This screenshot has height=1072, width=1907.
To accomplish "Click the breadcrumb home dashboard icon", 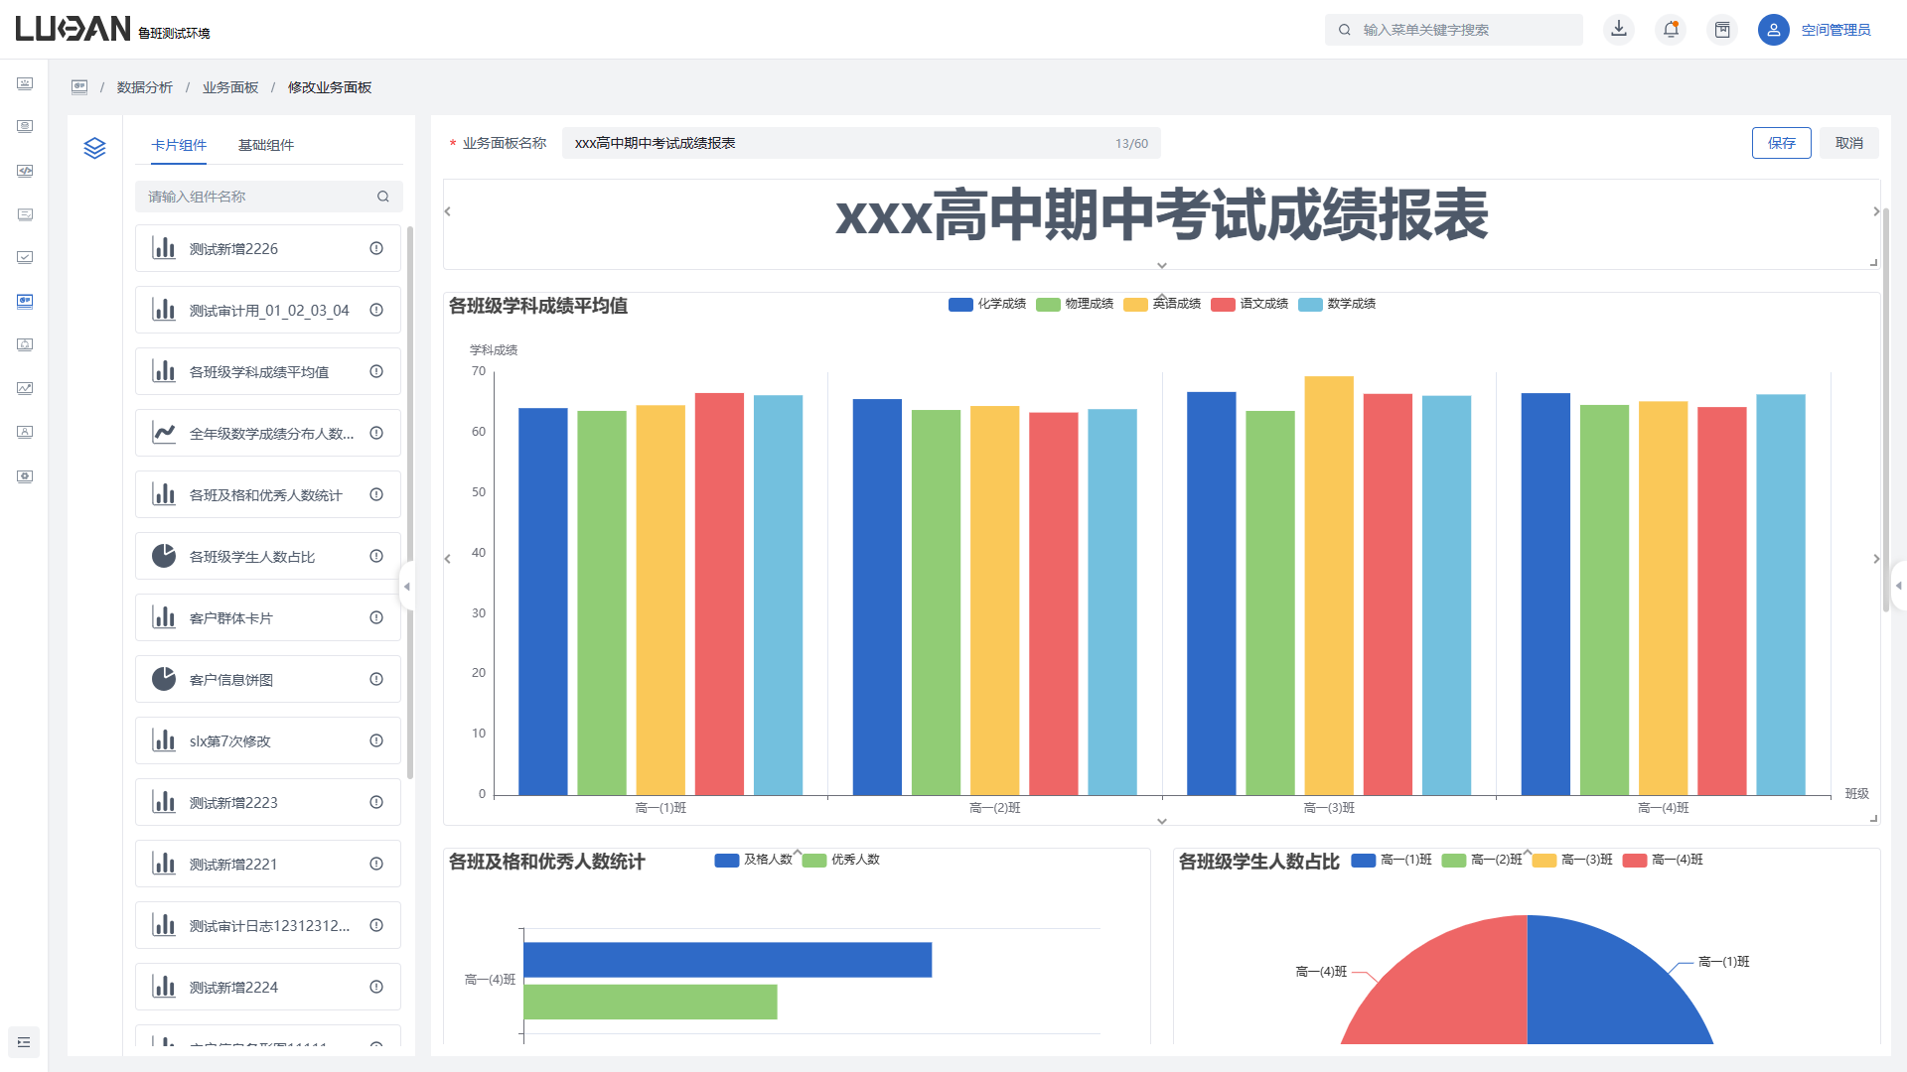I will [x=79, y=87].
